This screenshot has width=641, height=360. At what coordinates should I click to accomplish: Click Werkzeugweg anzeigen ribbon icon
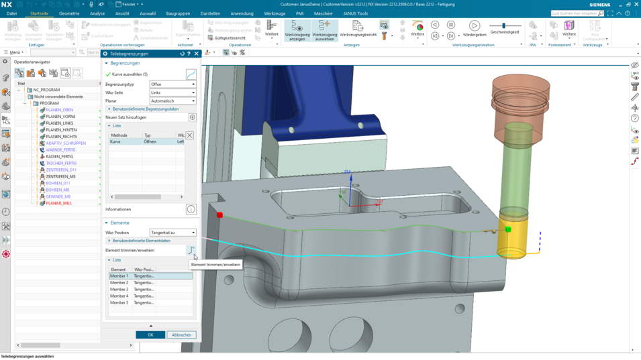pyautogui.click(x=297, y=31)
